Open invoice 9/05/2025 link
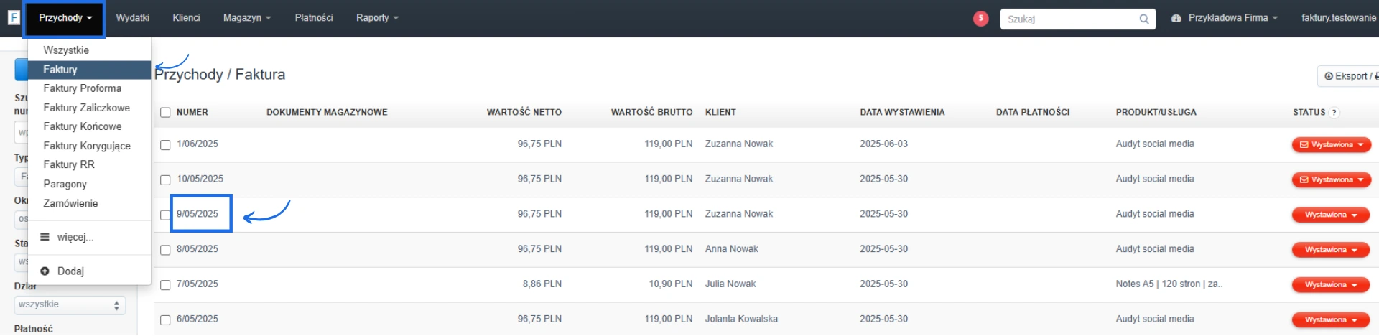The height and width of the screenshot is (336, 1379). [x=198, y=214]
